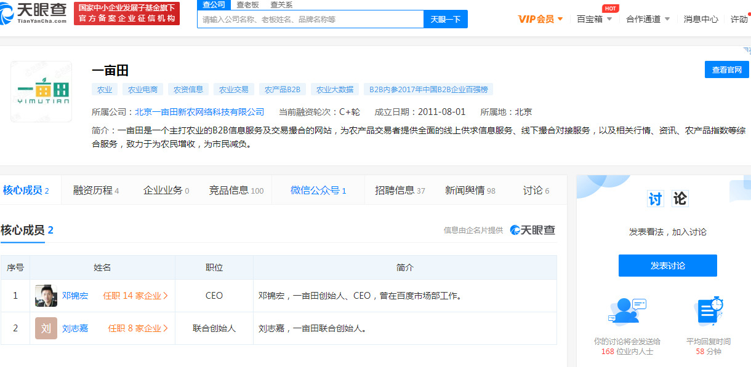Click Deng Jinhong's bio text cell
Viewport: 751px width, 367px height.
[x=405, y=296]
